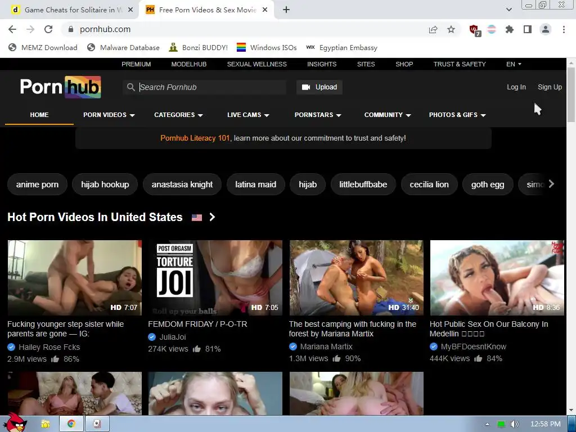This screenshot has width=576, height=432.
Task: Open the JuliaJoi uploader link
Action: [172, 337]
